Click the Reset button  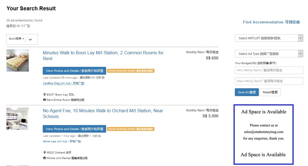(x=270, y=92)
